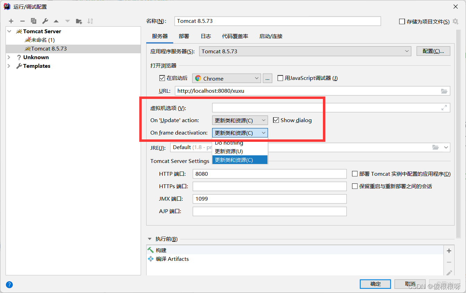Click the HTTPs 端口 field
Screen dimensions: 466x293
[x=270, y=186]
